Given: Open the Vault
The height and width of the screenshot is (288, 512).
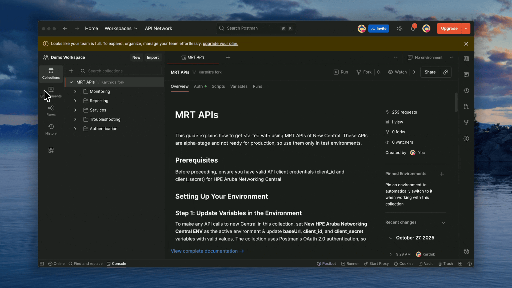Looking at the screenshot, I should click(x=426, y=263).
